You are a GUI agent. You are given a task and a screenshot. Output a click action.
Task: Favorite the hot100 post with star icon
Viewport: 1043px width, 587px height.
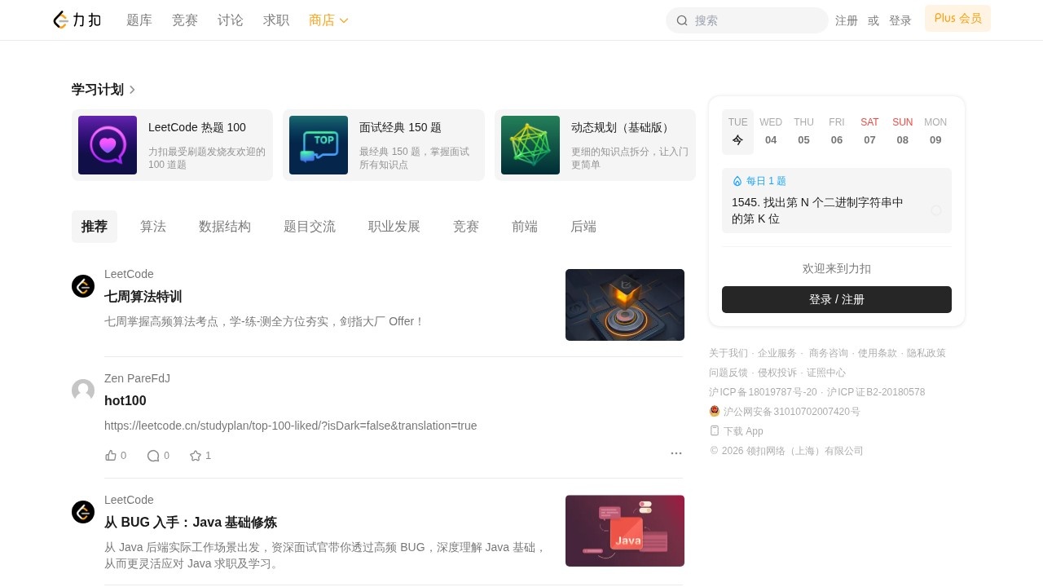(x=196, y=456)
